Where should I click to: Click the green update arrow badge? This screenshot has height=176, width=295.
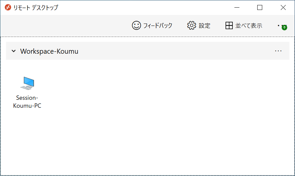pyautogui.click(x=284, y=28)
